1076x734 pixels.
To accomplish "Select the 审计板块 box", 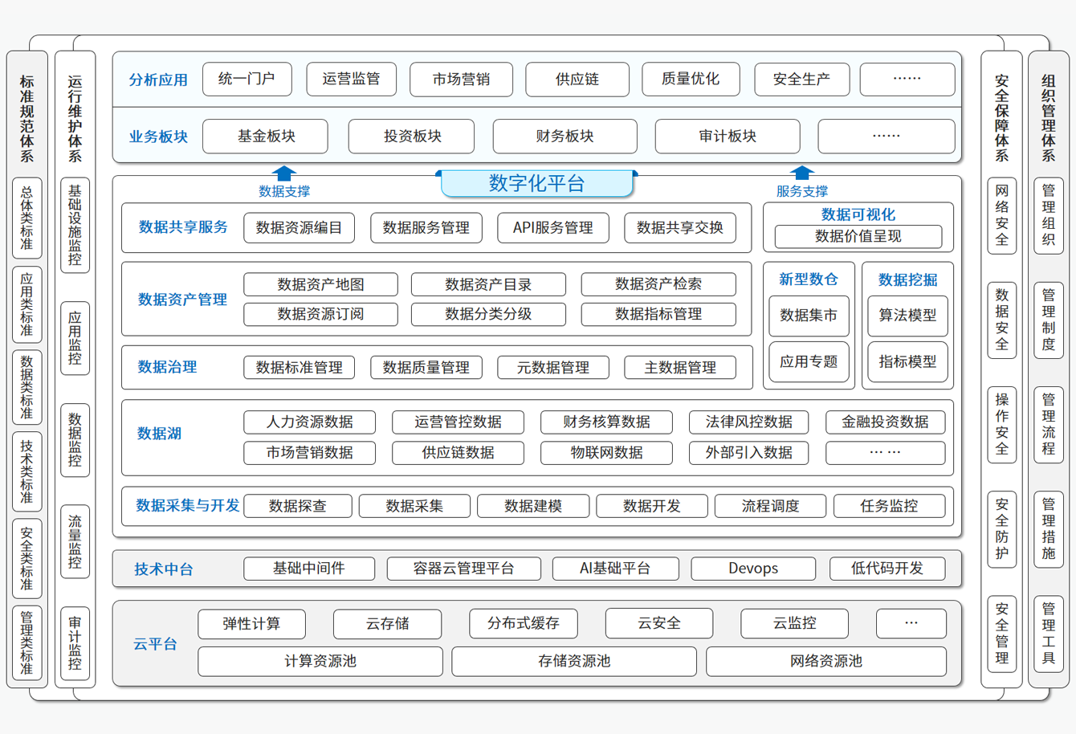I will click(728, 137).
